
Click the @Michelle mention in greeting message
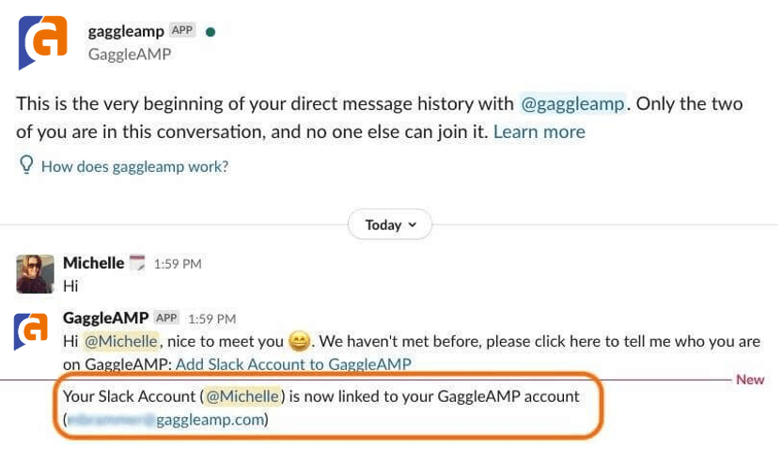[x=120, y=341]
